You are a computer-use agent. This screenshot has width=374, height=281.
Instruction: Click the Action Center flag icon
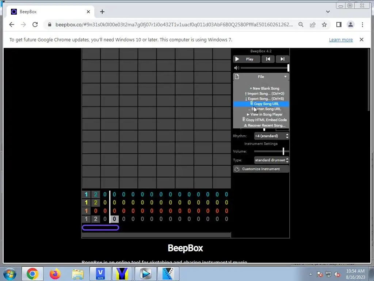320,274
